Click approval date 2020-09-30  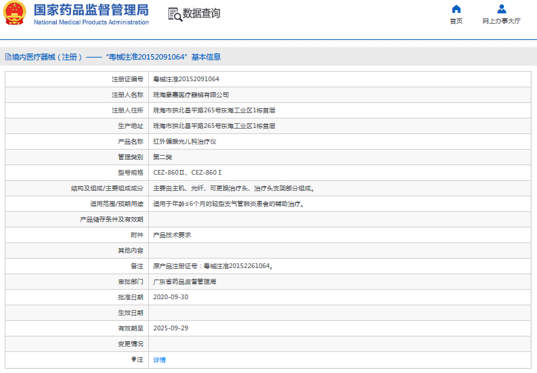click(171, 297)
